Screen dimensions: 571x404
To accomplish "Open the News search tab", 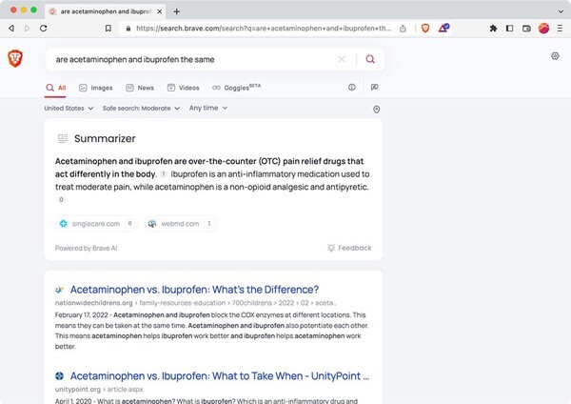I will (139, 88).
